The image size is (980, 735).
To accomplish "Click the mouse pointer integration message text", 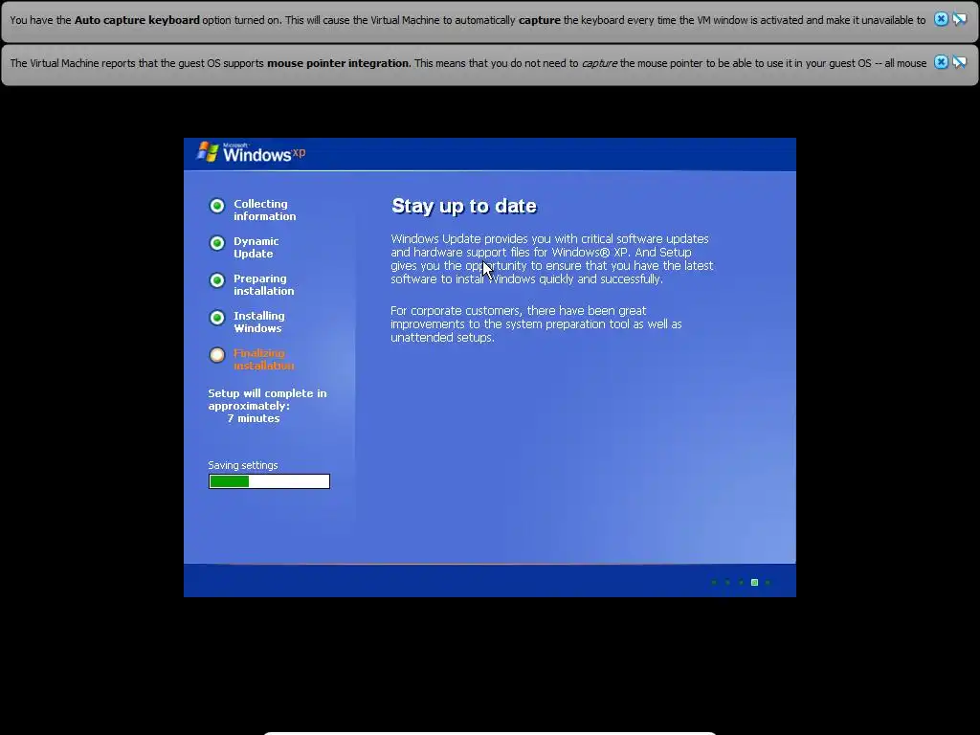I will click(467, 63).
